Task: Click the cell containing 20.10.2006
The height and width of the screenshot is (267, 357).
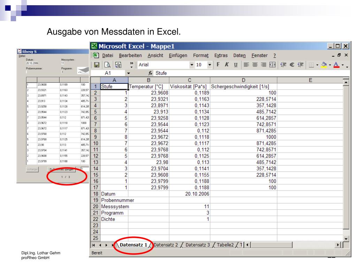Action: click(189, 194)
